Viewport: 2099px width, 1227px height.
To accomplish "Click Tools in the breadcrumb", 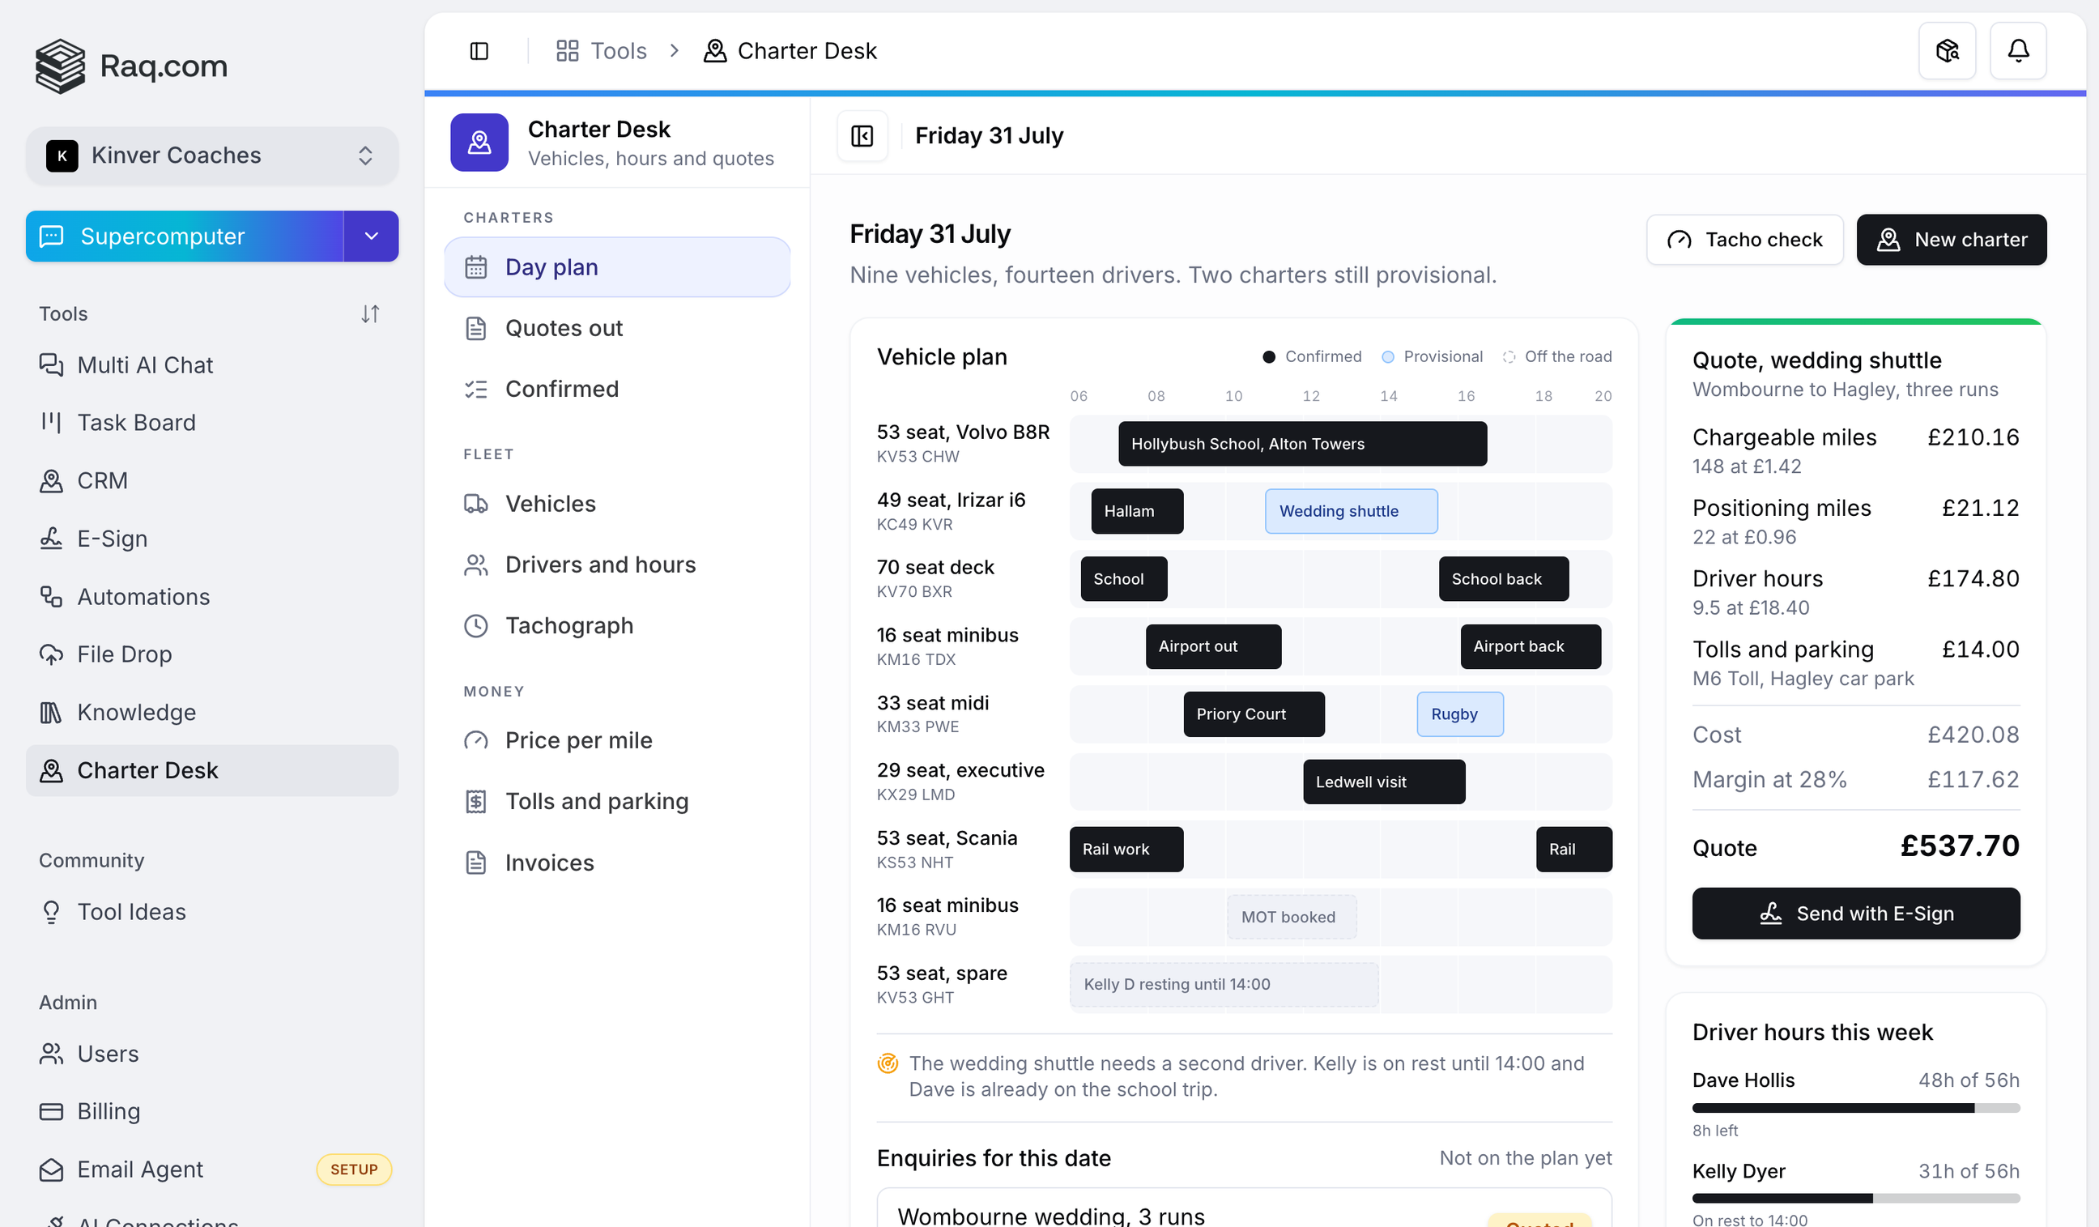I will [618, 51].
